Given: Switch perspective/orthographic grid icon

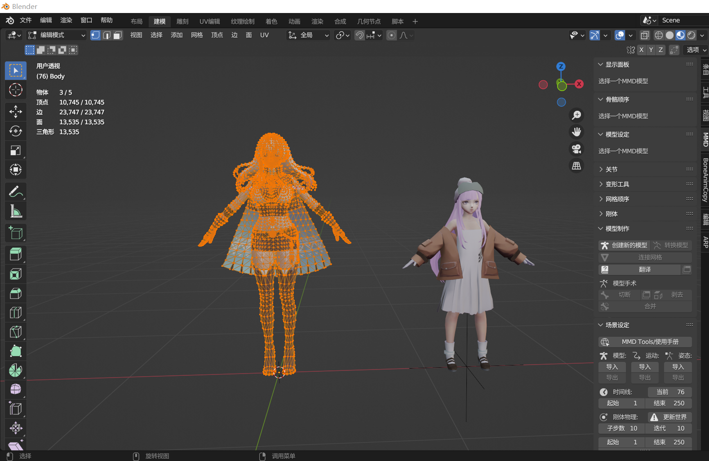Looking at the screenshot, I should click(x=576, y=165).
